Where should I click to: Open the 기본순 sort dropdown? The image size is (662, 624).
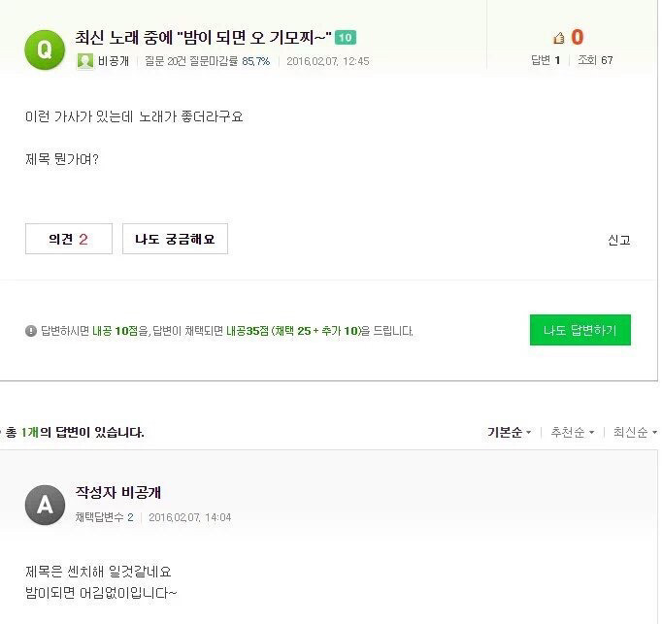pos(509,432)
